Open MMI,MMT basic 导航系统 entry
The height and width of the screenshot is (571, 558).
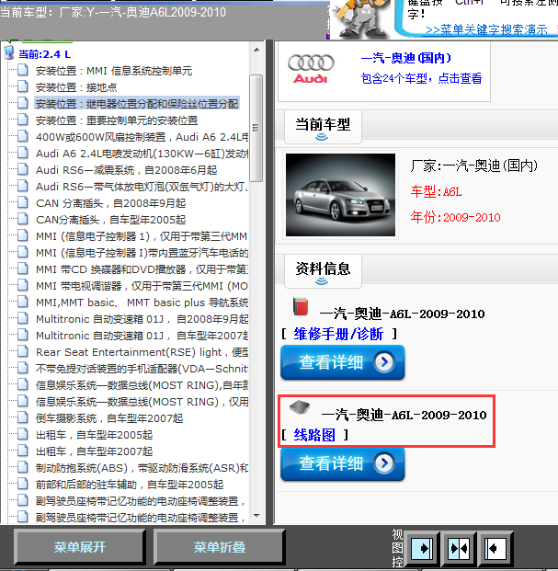click(x=142, y=303)
